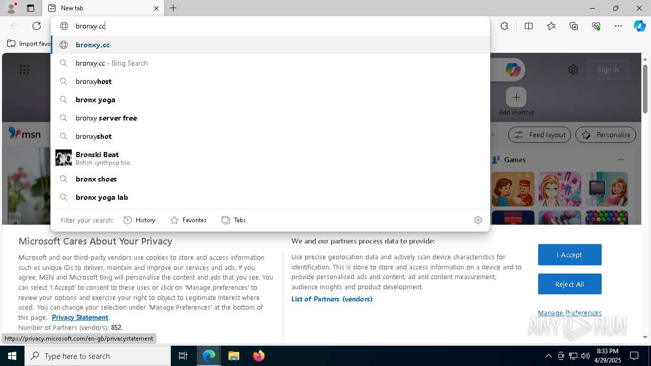Open the notification center

[634, 356]
